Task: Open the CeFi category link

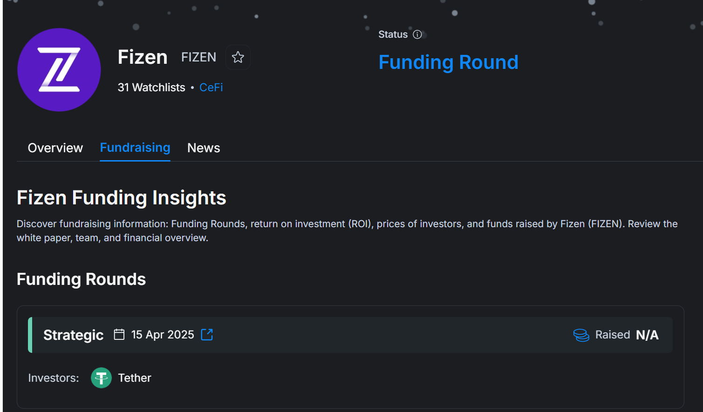Action: click(x=211, y=88)
